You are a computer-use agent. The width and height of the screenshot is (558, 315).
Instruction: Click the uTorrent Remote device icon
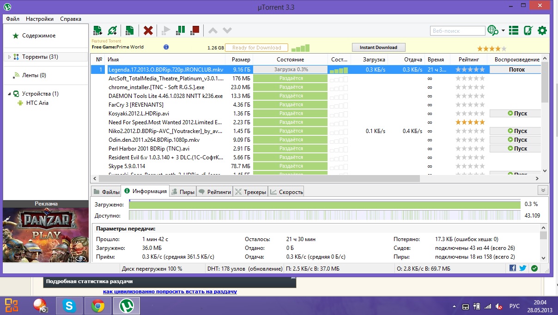click(x=528, y=30)
